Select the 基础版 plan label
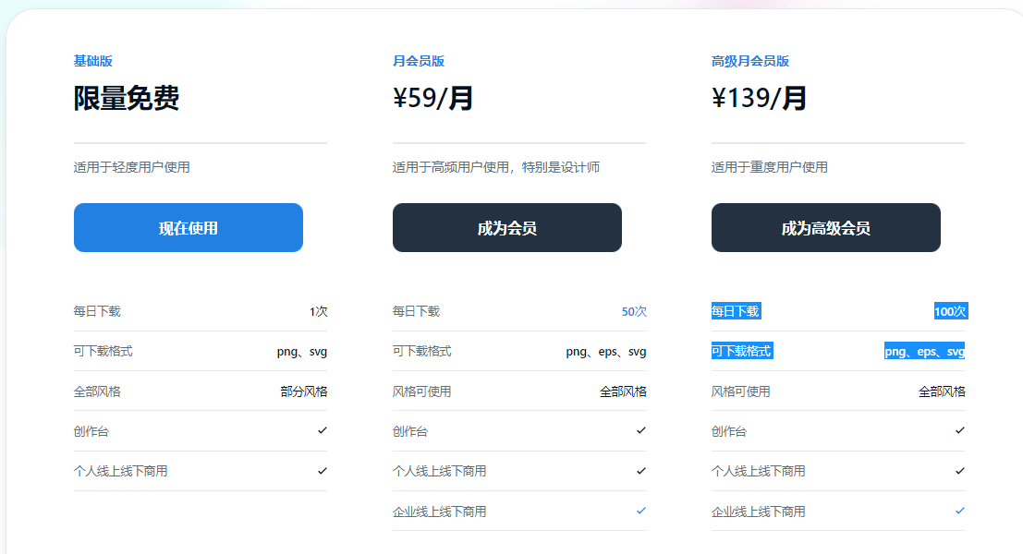The height and width of the screenshot is (554, 1023). [x=93, y=61]
